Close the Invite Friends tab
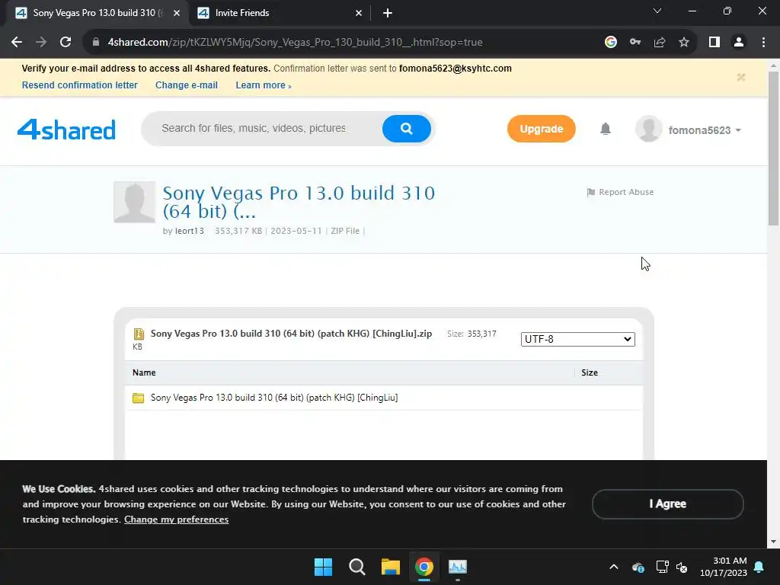780x585 pixels. (x=359, y=13)
